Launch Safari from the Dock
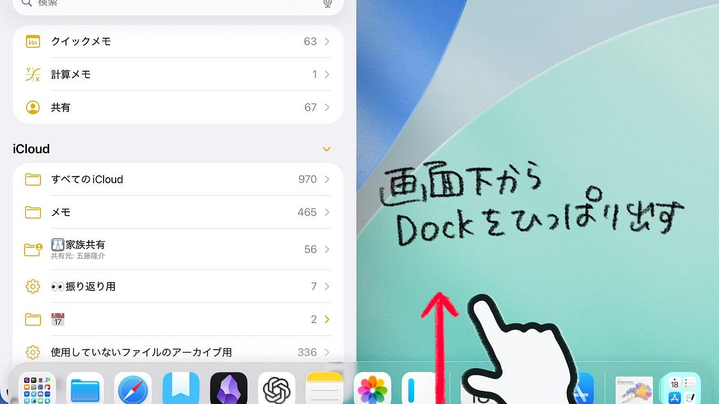The image size is (719, 404). coord(132,388)
